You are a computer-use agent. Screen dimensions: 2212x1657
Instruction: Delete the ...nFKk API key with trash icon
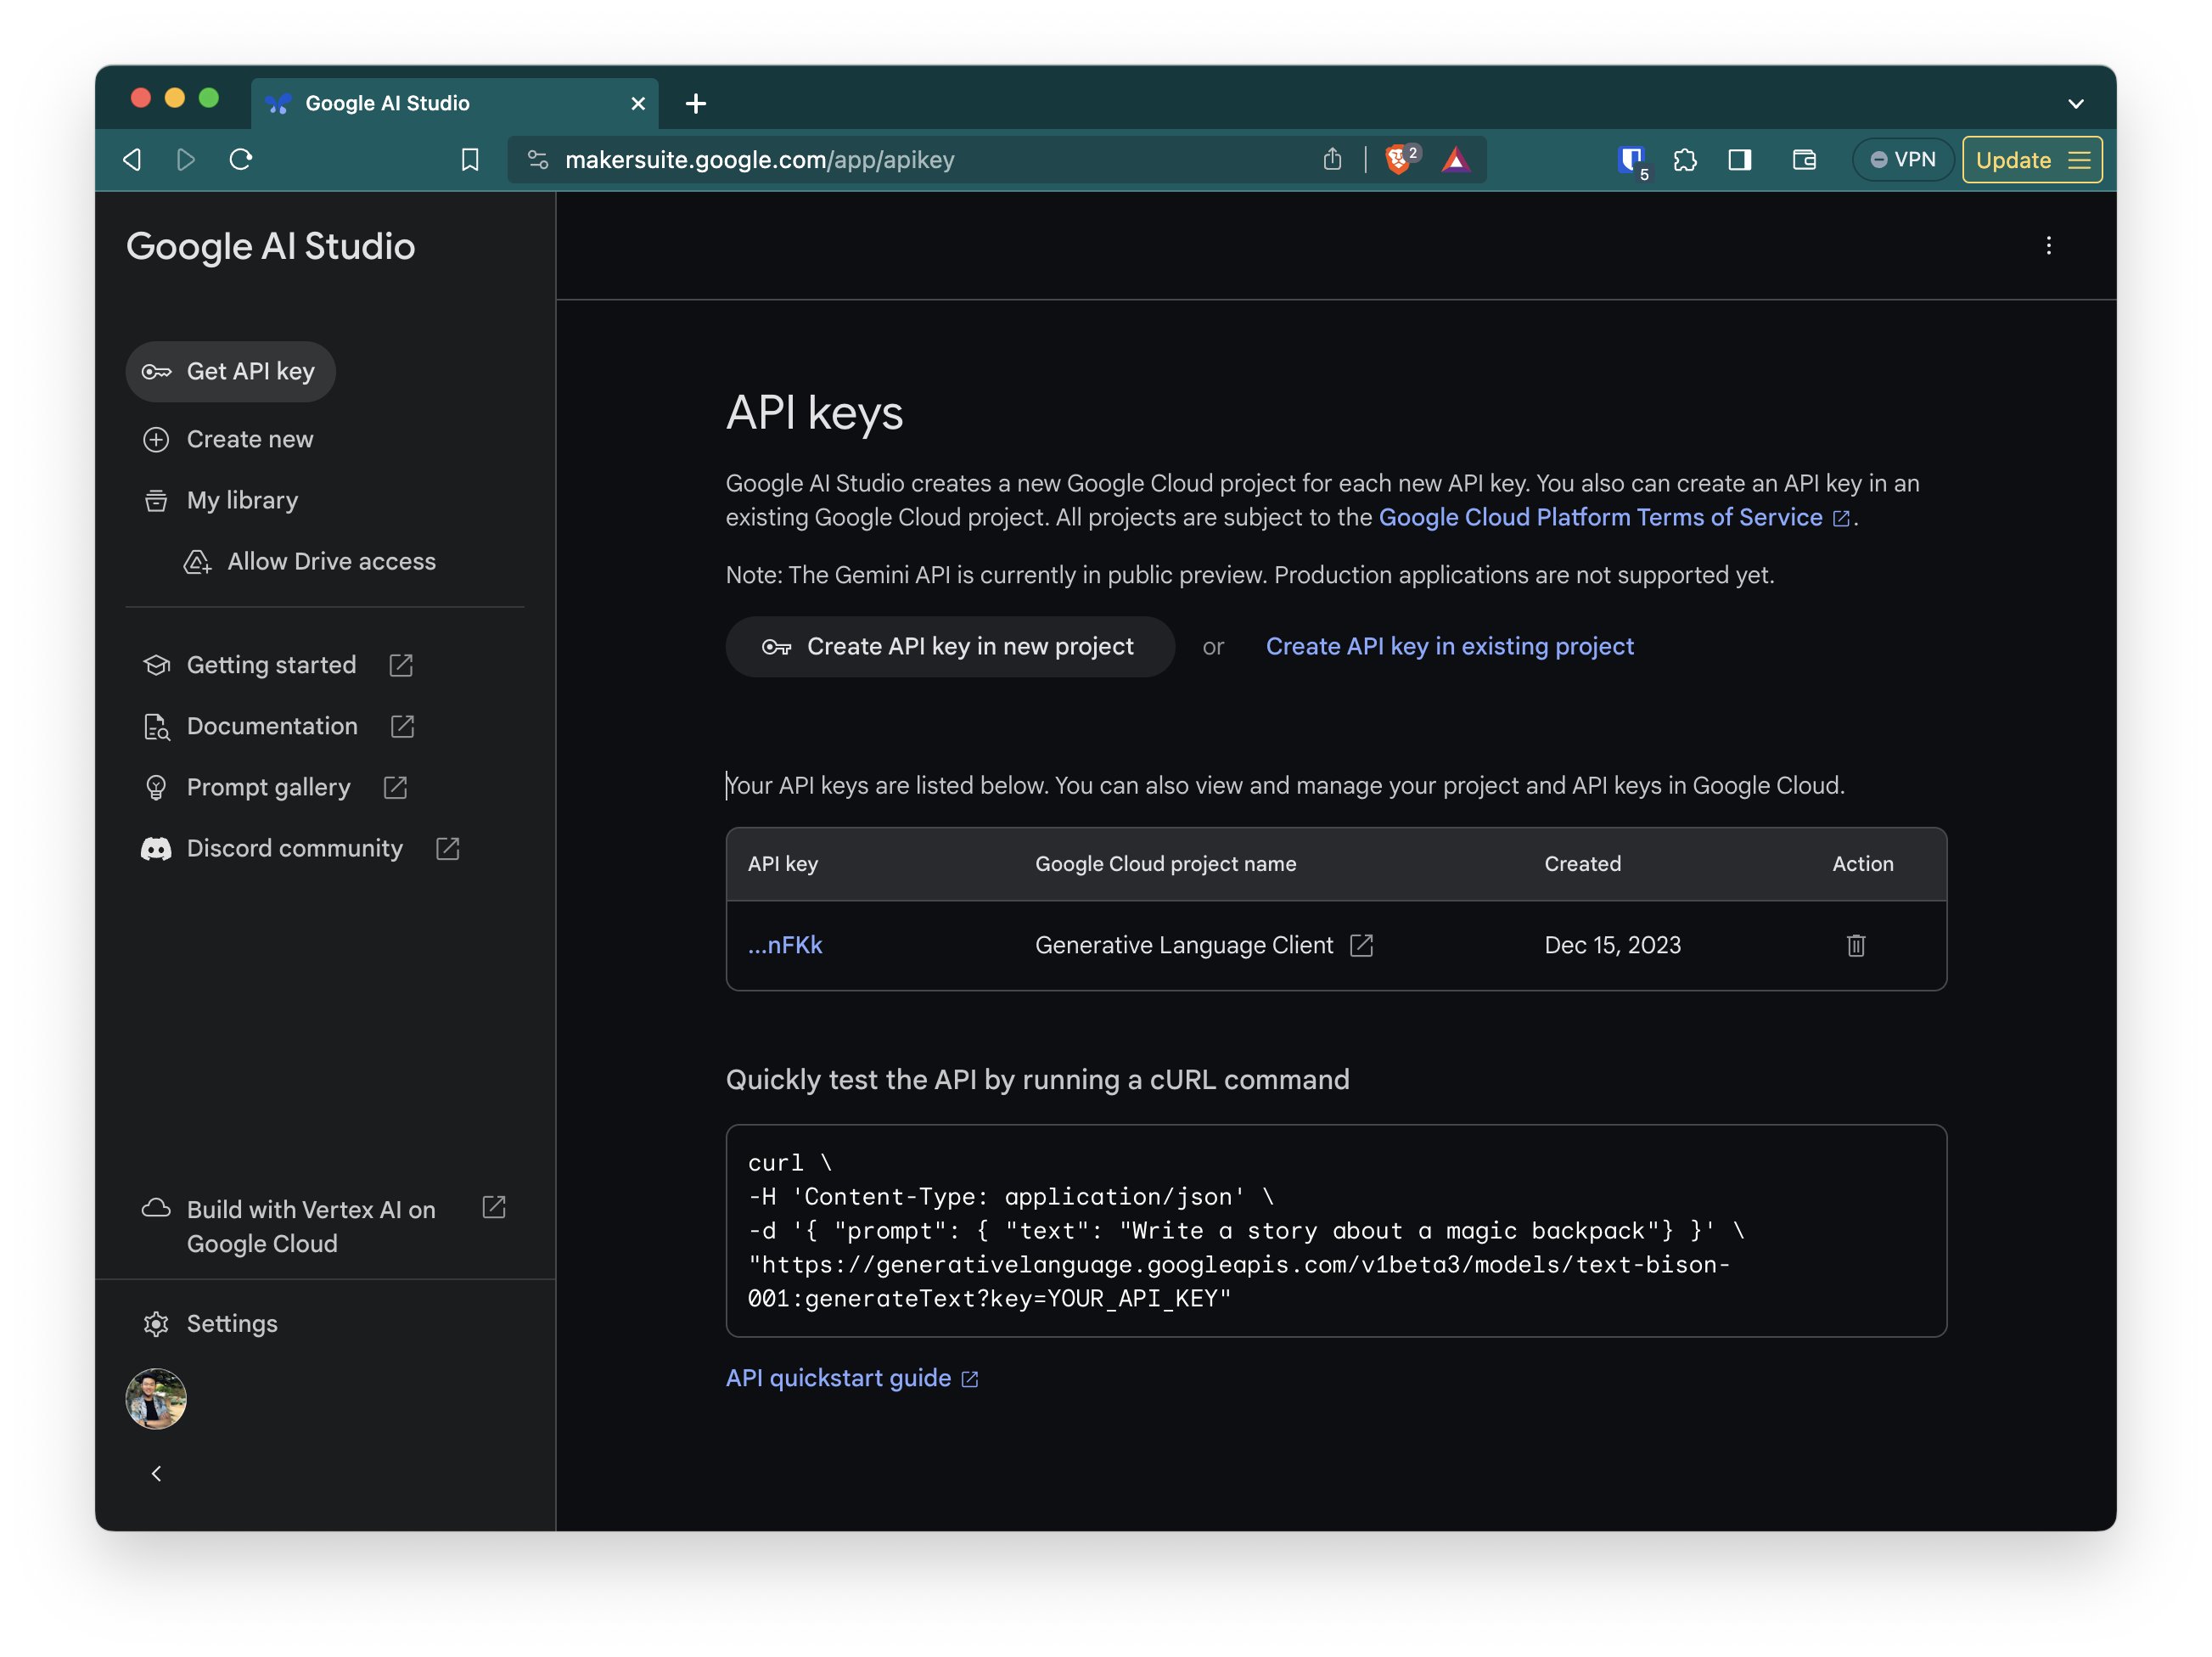1856,945
